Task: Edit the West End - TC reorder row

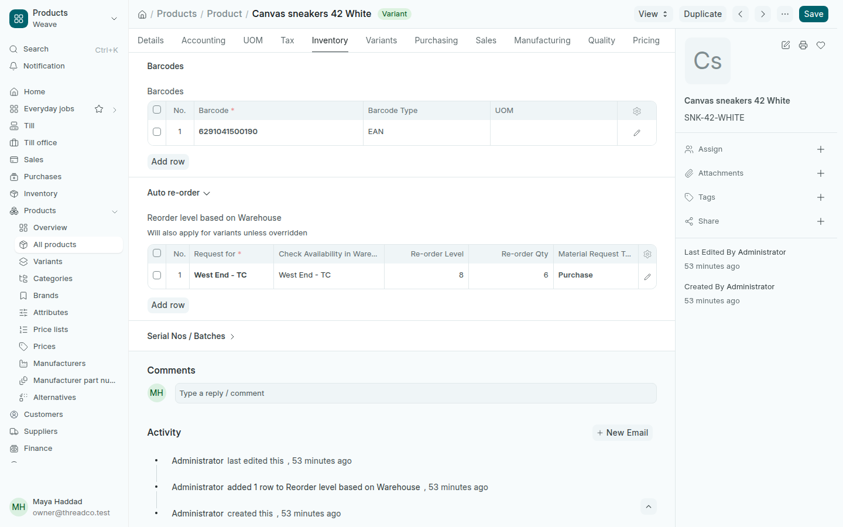Action: pos(647,276)
